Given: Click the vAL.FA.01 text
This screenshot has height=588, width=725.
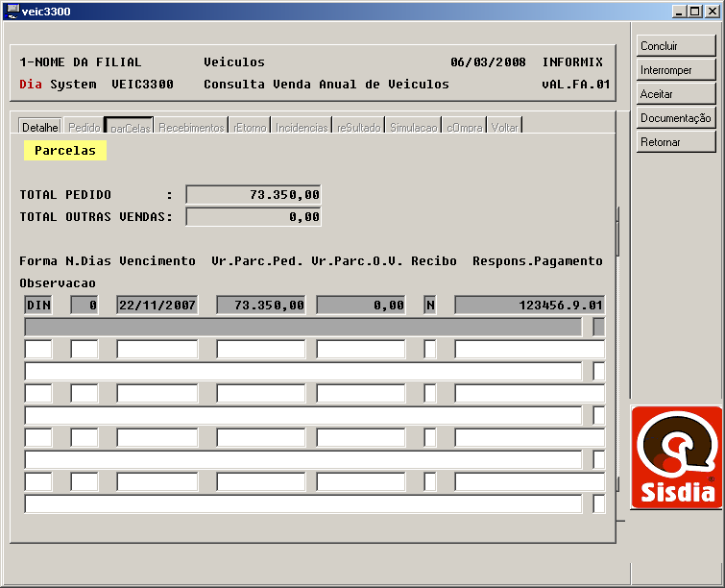Looking at the screenshot, I should 576,85.
